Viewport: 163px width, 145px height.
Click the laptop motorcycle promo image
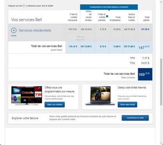[100, 96]
